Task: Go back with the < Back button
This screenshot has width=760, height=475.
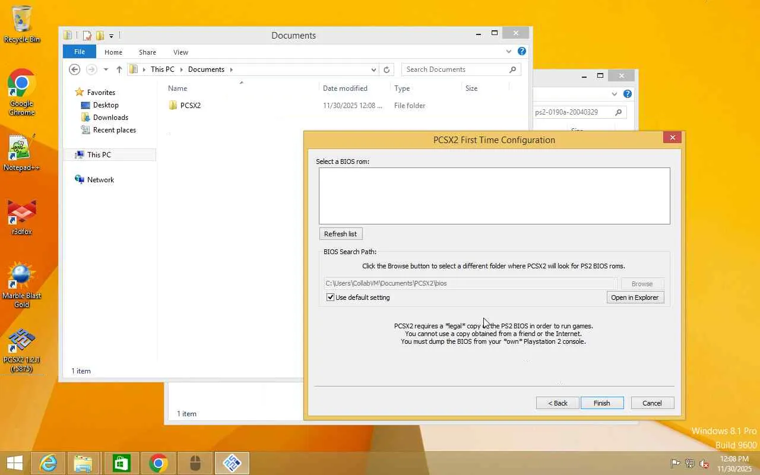Action: pyautogui.click(x=558, y=403)
